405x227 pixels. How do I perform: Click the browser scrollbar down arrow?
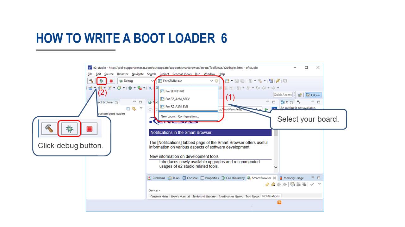coord(276,167)
